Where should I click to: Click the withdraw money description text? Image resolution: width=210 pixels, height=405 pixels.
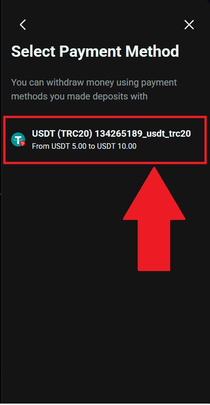[x=94, y=89]
